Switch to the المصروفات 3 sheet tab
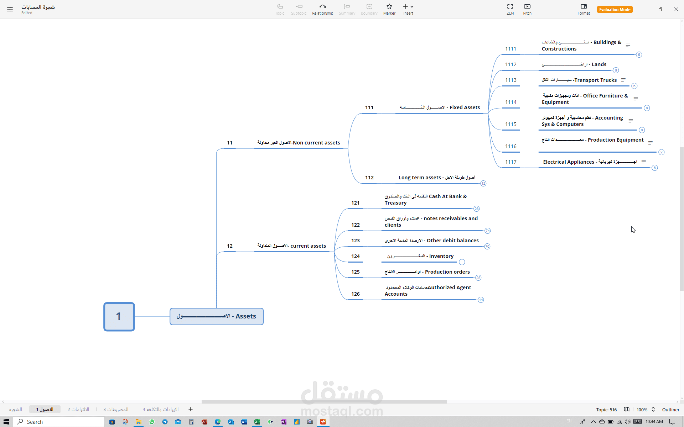The height and width of the screenshot is (427, 684). [x=116, y=410]
